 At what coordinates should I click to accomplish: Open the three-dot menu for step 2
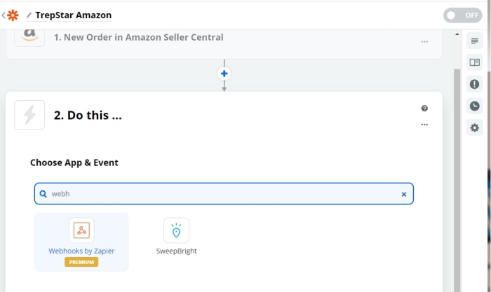point(424,125)
